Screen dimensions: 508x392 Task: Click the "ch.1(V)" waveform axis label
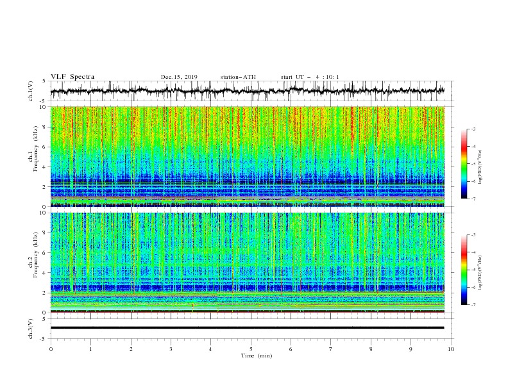point(31,91)
